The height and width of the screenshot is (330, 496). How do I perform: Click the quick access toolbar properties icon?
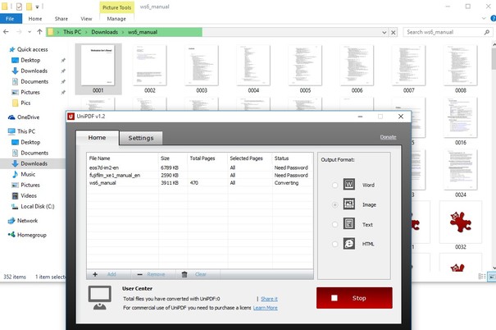[19, 7]
